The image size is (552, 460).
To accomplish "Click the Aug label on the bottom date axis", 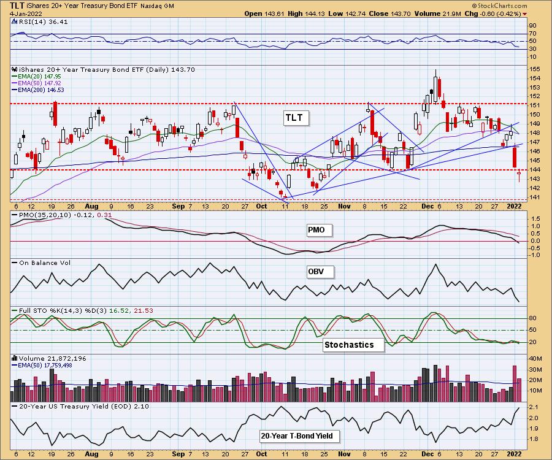I will point(91,454).
